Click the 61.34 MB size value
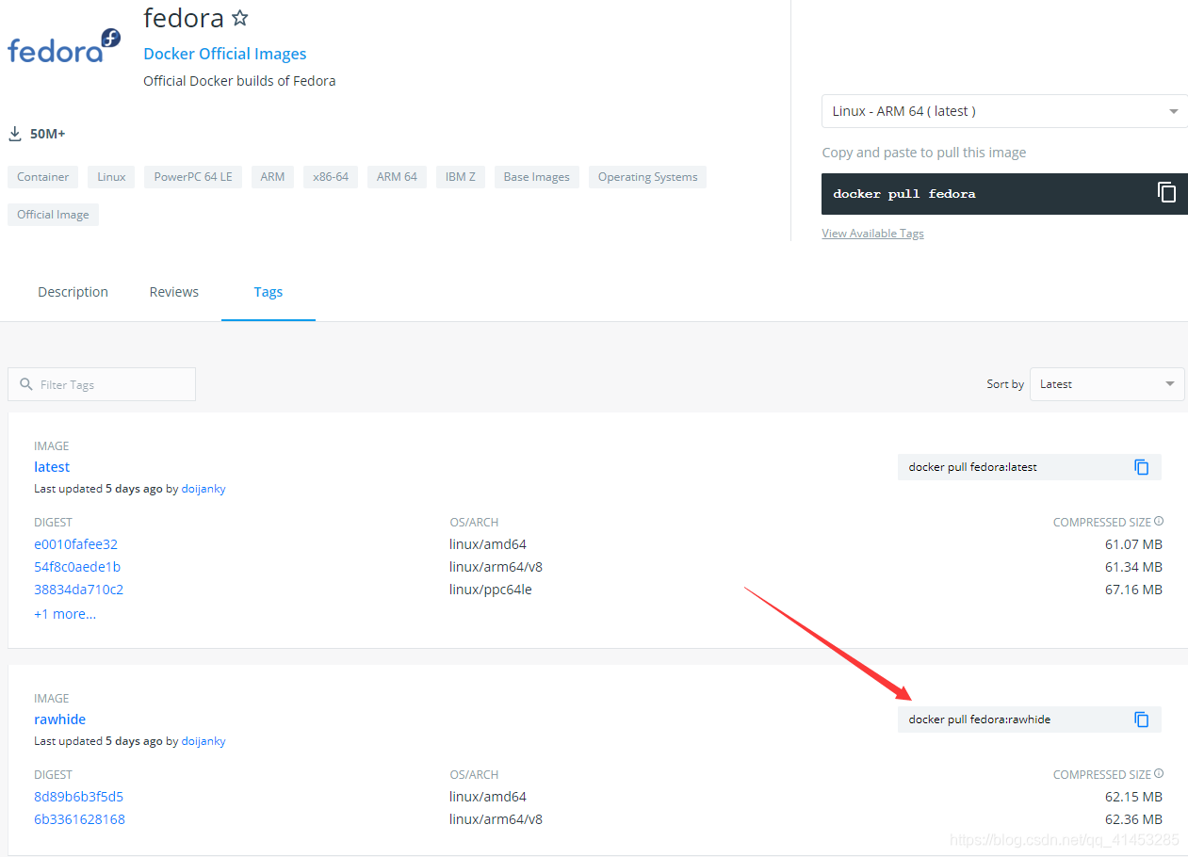Image resolution: width=1188 pixels, height=857 pixels. [1133, 567]
